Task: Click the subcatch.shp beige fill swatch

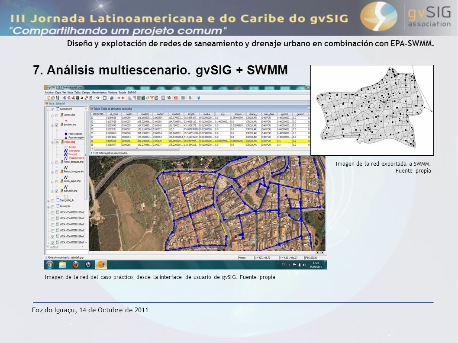Action: 66,197
